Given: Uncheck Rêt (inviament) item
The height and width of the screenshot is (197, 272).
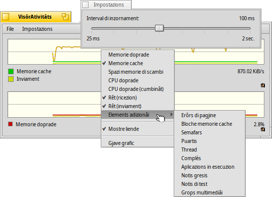Looking at the screenshot, I should (138, 106).
